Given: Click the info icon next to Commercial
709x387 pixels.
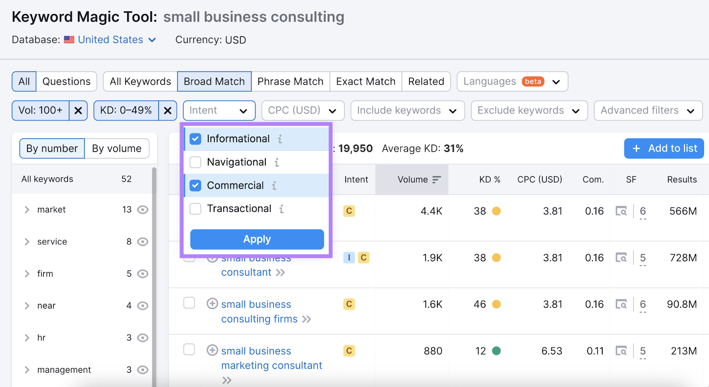Looking at the screenshot, I should coord(274,186).
